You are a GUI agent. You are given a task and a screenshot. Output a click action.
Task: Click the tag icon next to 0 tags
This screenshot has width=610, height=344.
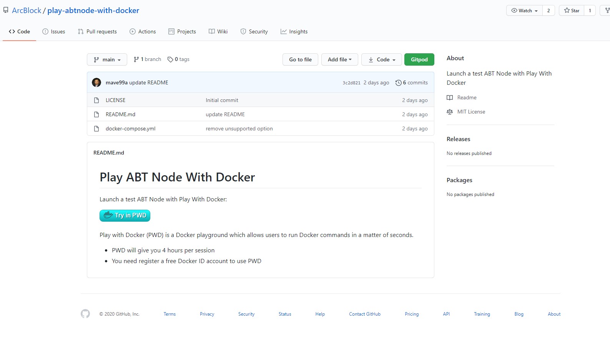click(x=170, y=59)
